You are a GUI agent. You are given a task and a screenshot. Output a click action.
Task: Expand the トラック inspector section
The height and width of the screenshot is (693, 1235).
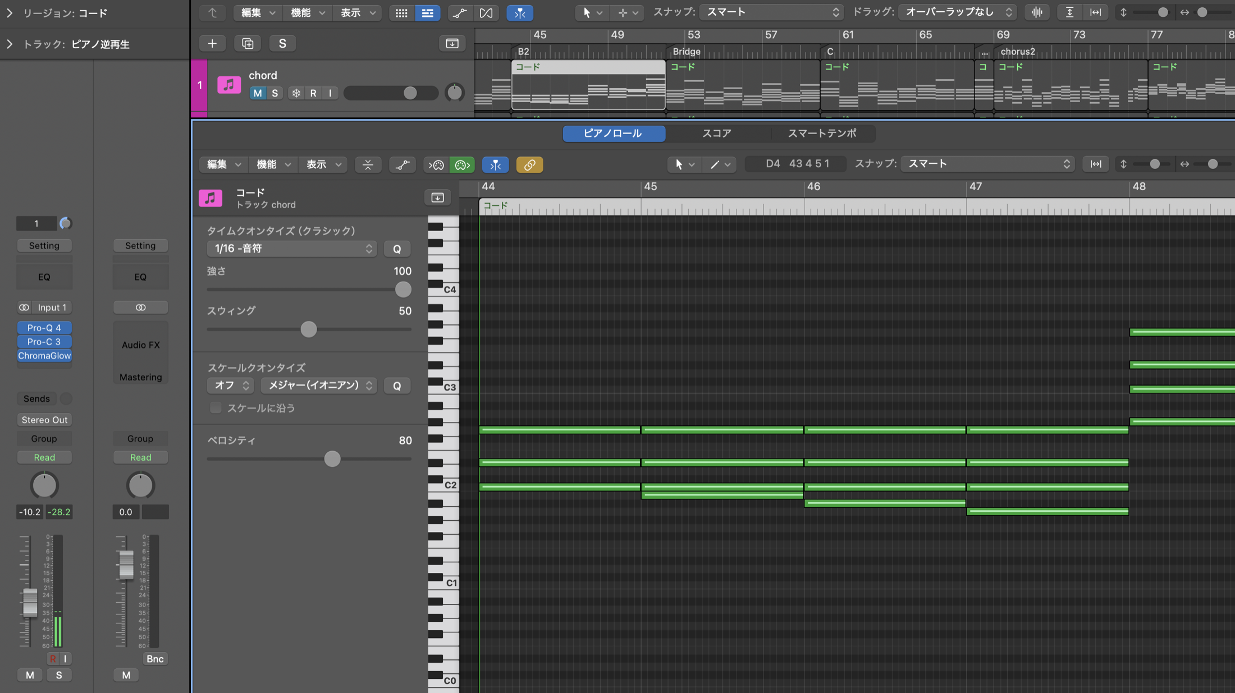point(9,44)
